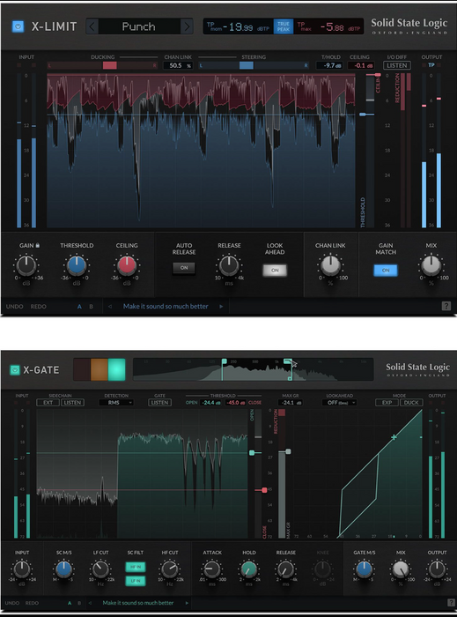Go to previous preset before Punch

coord(92,26)
